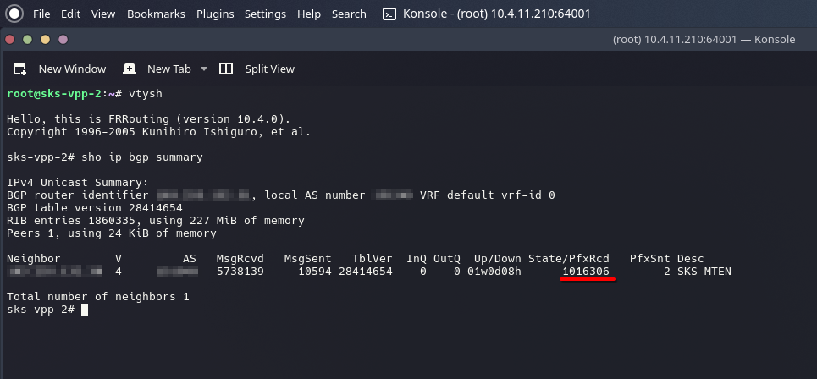Open the Settings menu

pos(265,14)
